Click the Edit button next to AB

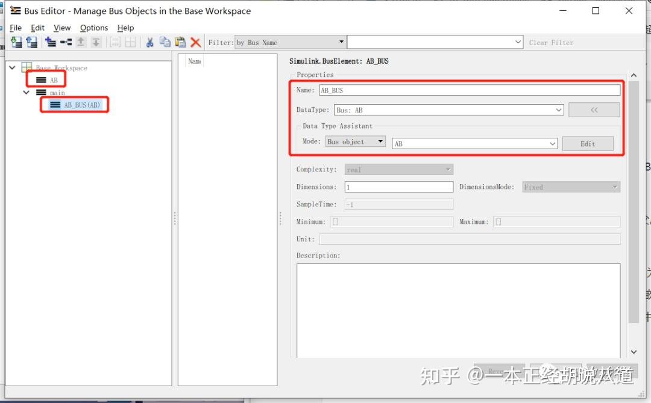click(x=588, y=143)
